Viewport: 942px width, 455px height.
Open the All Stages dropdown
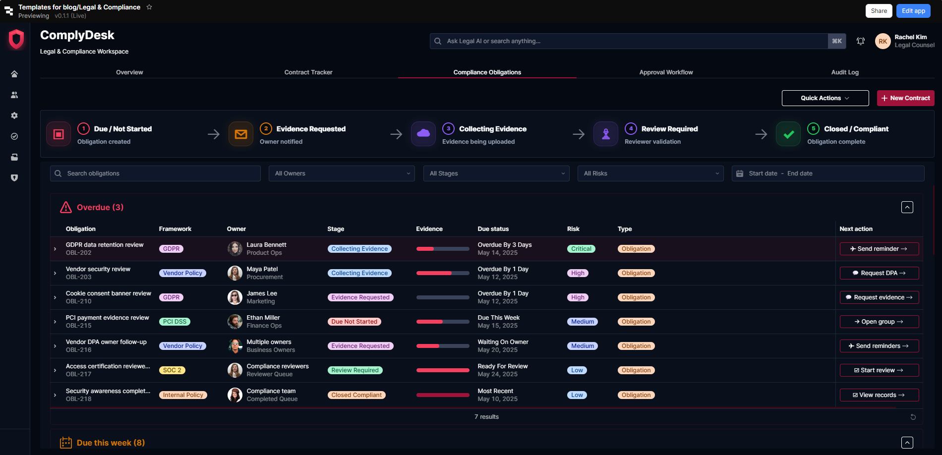496,173
